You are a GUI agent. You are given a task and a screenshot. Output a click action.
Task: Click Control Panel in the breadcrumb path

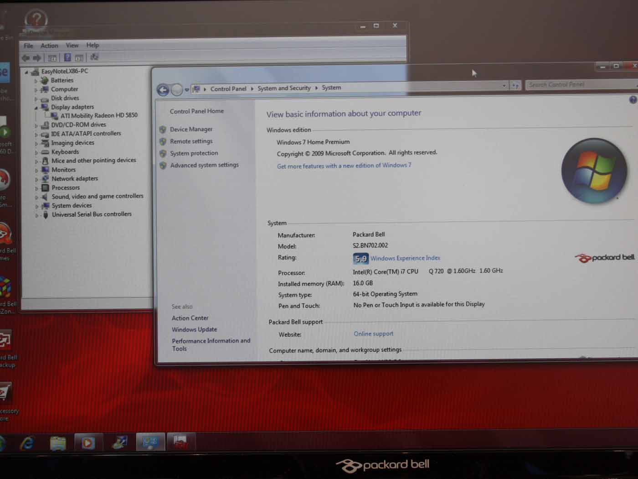[x=228, y=89]
